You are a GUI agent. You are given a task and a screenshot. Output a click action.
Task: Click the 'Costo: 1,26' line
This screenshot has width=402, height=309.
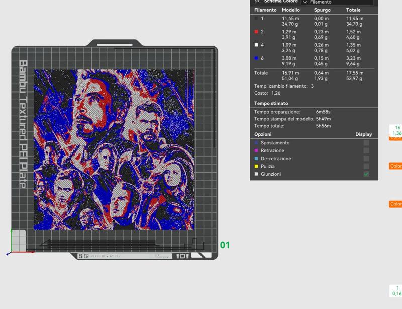267,93
